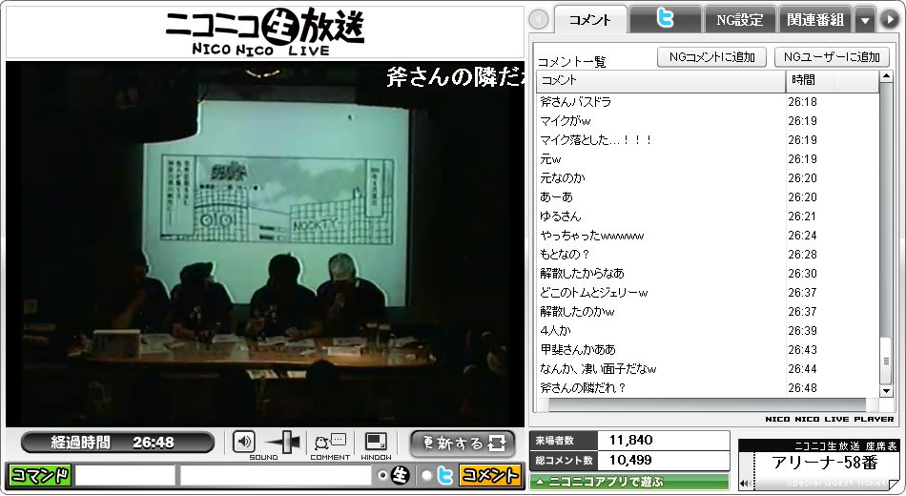This screenshot has width=906, height=496.
Task: Click the comment list scroll up arrow
Action: click(886, 77)
